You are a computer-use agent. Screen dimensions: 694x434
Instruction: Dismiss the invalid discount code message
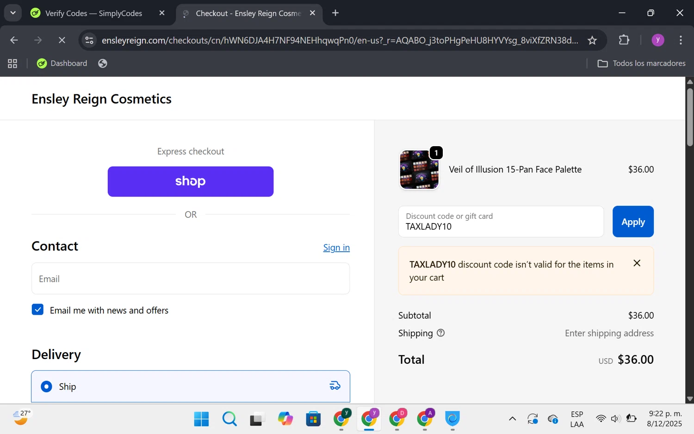click(637, 263)
